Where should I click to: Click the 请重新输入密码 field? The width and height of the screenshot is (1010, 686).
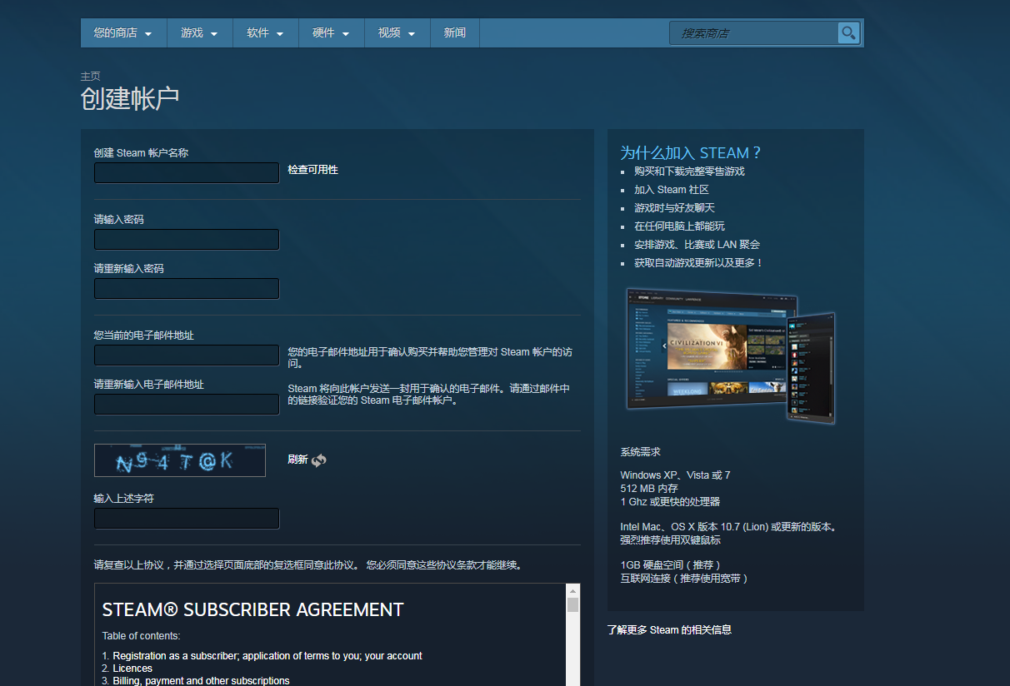pos(187,289)
